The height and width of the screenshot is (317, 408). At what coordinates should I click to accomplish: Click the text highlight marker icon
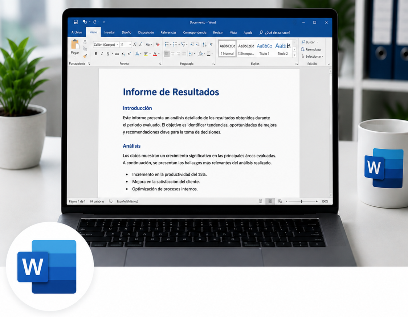click(x=146, y=54)
